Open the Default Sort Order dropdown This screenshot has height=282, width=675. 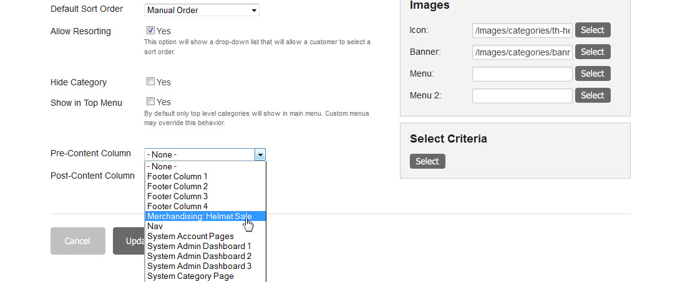[202, 10]
